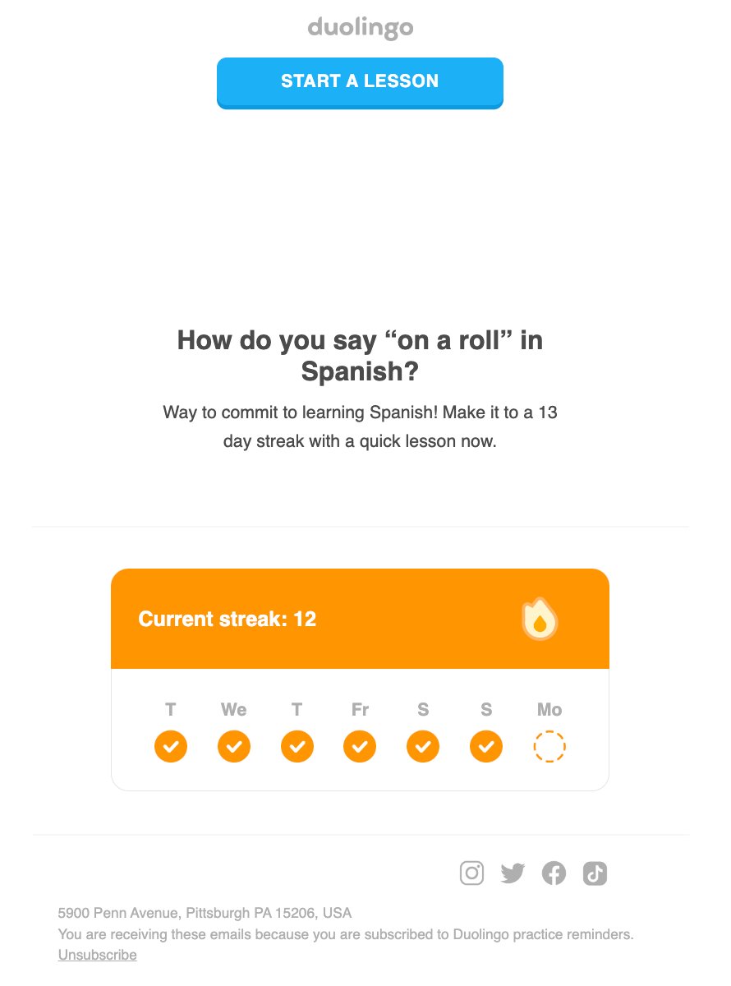This screenshot has height=986, width=731.
Task: Click the 5900 Penn Avenue address text
Action: (205, 913)
